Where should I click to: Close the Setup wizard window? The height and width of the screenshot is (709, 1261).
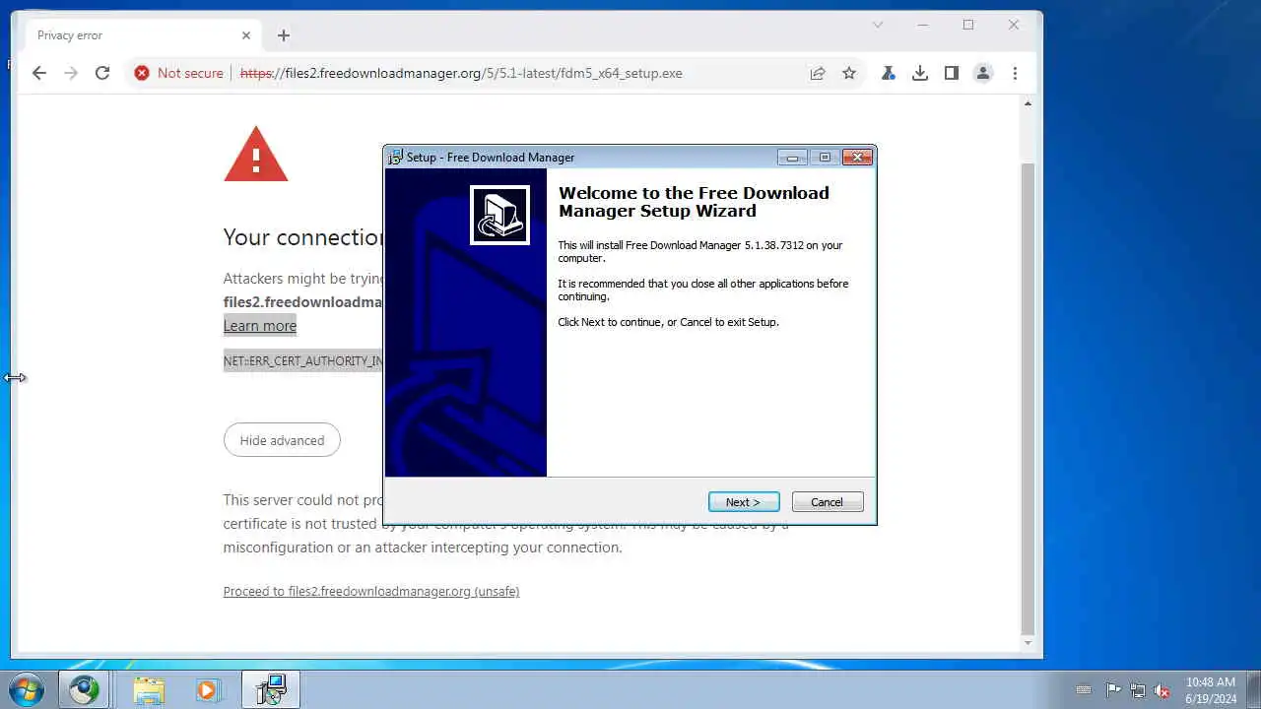[x=857, y=157]
